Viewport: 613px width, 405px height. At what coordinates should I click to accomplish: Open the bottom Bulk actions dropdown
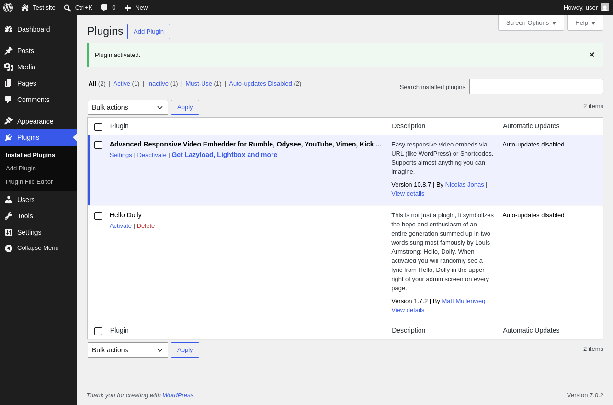[x=128, y=350]
